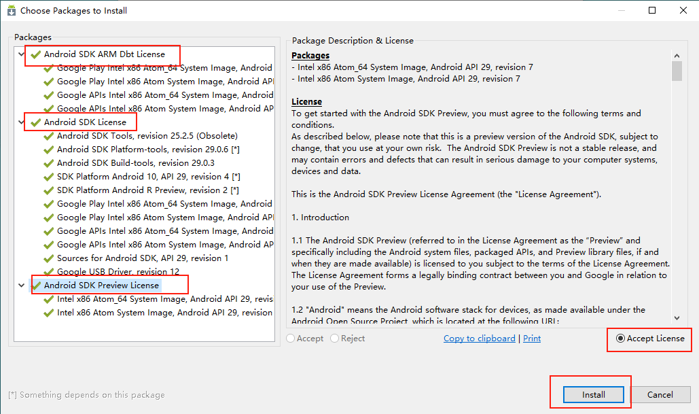Click the Print link

pos(532,339)
